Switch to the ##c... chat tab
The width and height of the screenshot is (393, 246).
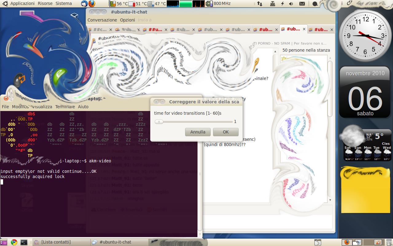pyautogui.click(x=100, y=30)
